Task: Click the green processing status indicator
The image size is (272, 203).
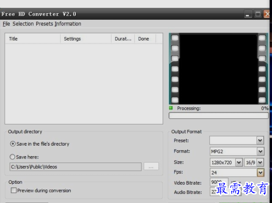Action: pyautogui.click(x=171, y=108)
